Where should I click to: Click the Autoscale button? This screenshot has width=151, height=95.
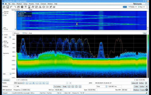click(x=6, y=80)
